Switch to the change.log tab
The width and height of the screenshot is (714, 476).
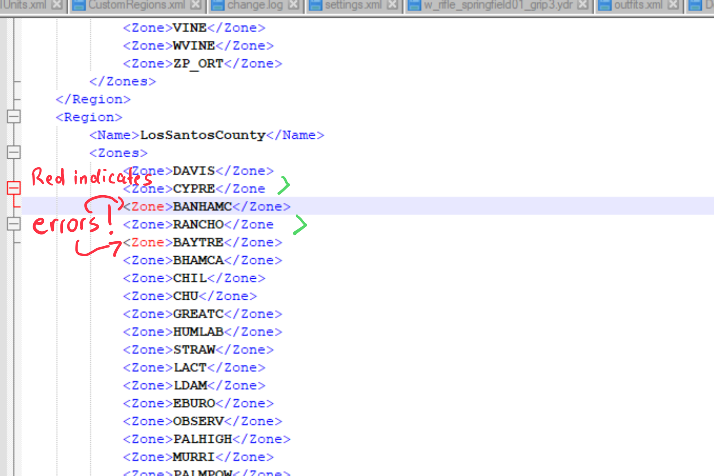pos(255,5)
